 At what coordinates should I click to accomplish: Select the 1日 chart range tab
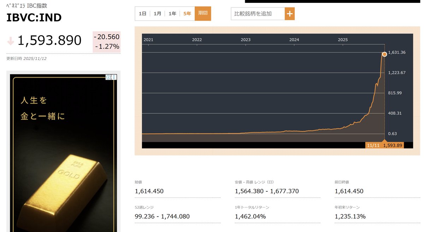coord(143,14)
